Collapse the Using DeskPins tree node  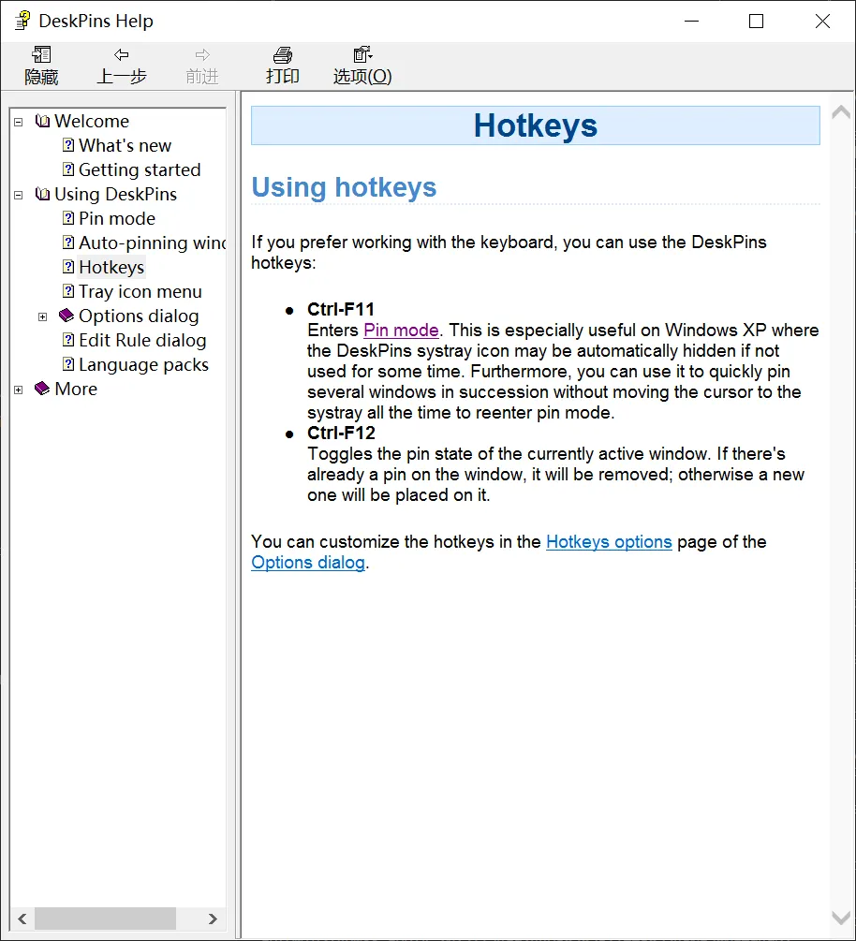pyautogui.click(x=19, y=195)
